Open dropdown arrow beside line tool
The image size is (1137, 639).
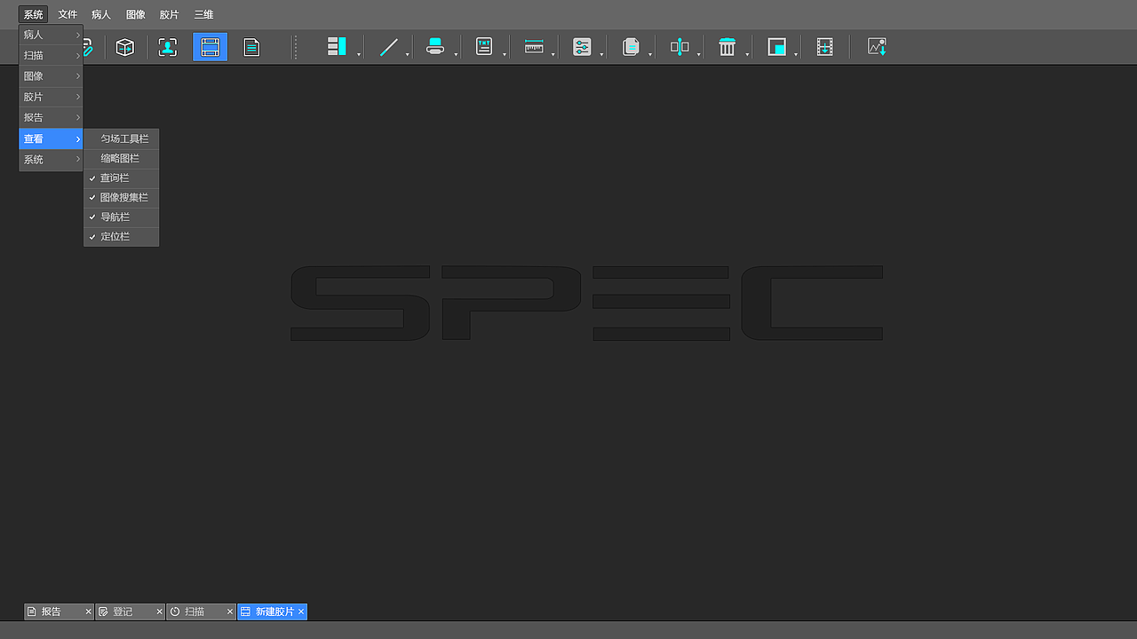point(408,55)
